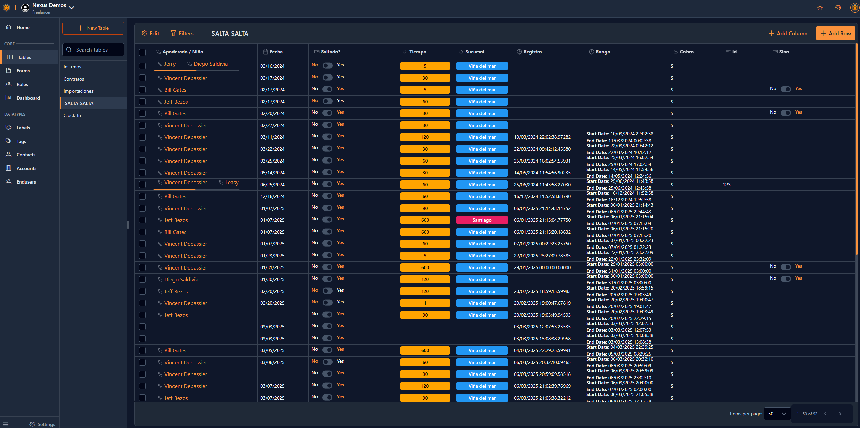Select the header select-all checkbox

142,52
